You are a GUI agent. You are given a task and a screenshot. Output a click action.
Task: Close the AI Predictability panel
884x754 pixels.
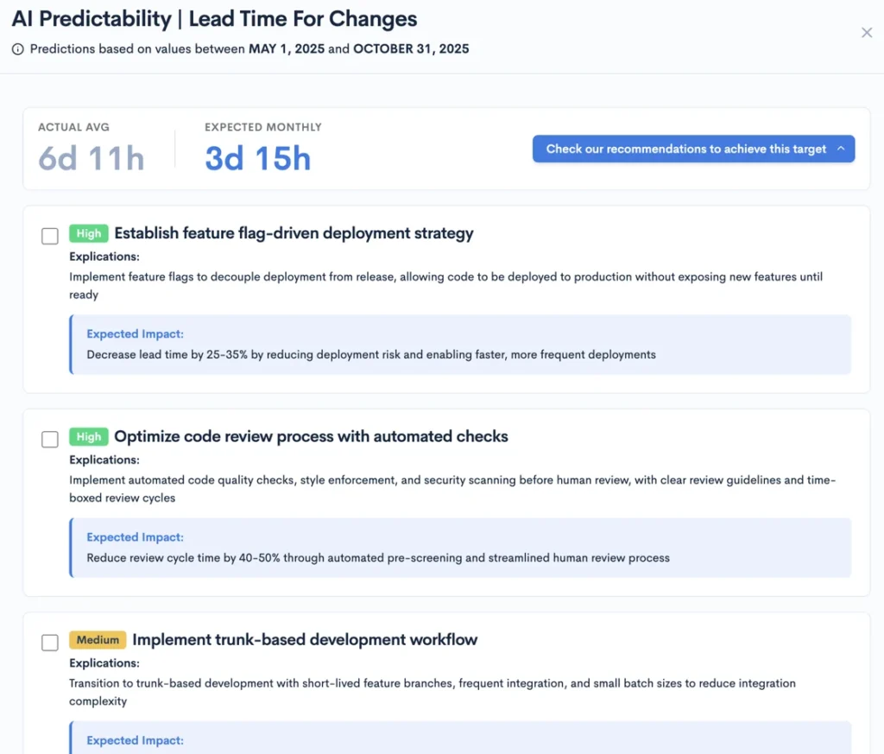[867, 33]
